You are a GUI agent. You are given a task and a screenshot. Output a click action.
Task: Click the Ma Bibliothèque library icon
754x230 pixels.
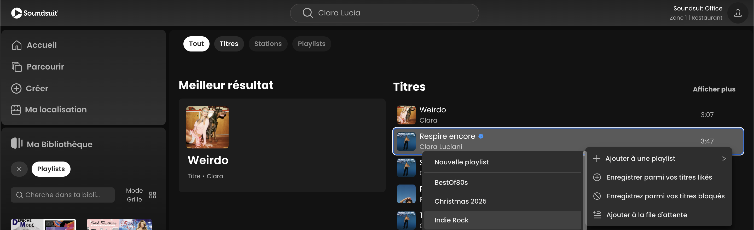17,143
